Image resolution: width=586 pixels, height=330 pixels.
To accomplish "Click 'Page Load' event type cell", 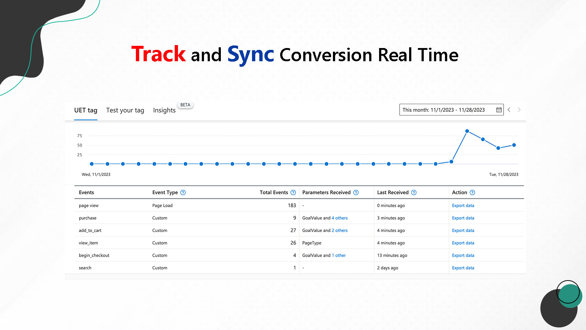I will [162, 206].
